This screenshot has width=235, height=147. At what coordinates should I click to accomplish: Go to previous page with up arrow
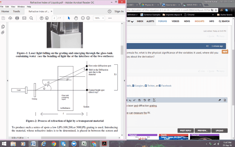tap(42, 18)
